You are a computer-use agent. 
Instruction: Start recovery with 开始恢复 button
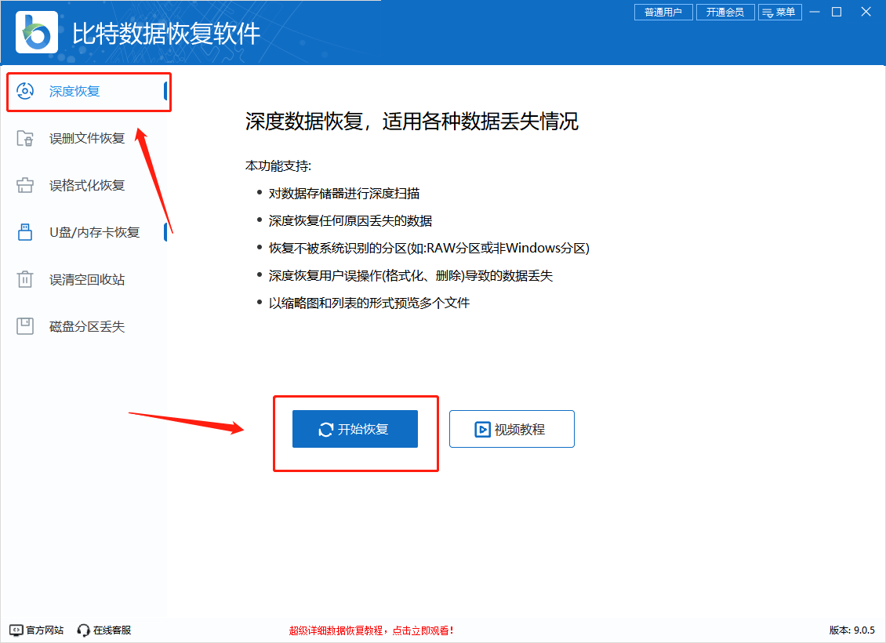(354, 429)
